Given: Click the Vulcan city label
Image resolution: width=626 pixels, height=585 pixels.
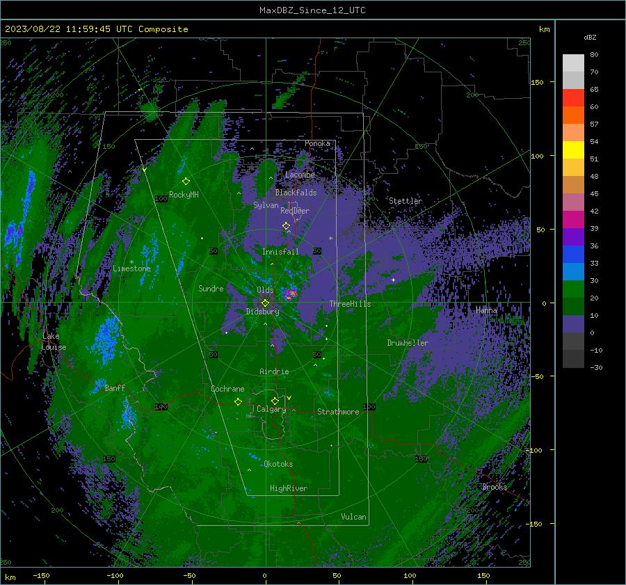Looking at the screenshot, I should point(353,517).
